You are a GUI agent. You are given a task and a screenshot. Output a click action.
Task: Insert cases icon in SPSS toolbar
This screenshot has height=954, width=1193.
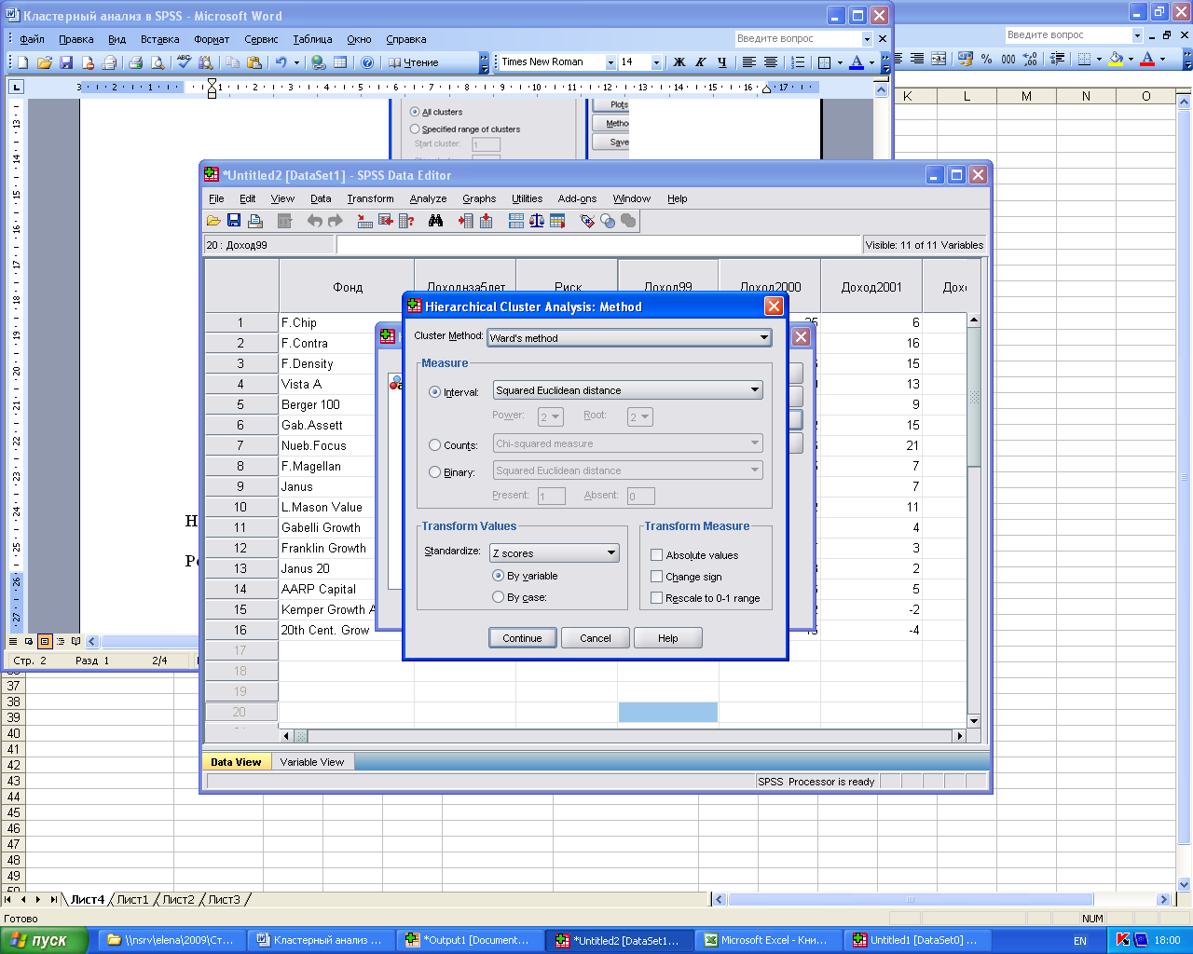pos(465,221)
